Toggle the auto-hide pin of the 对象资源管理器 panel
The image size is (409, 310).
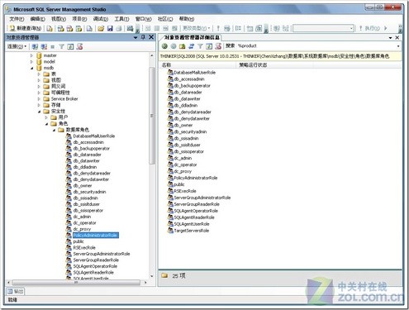pos(143,37)
